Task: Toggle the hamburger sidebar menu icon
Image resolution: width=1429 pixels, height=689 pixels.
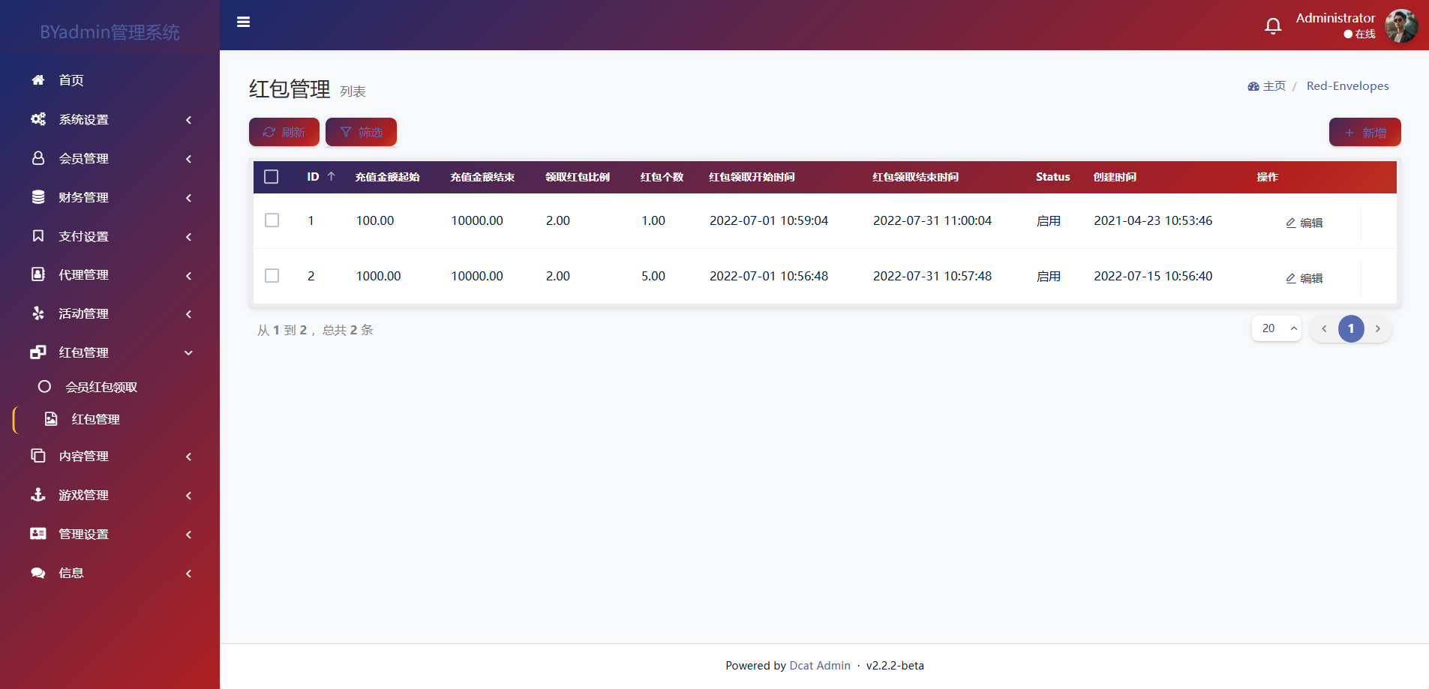Action: pos(243,22)
